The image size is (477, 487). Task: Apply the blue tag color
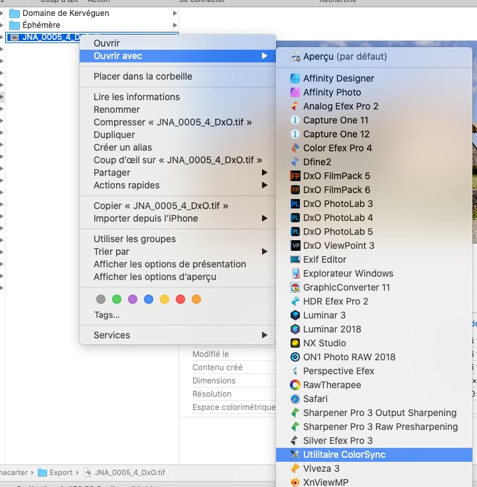click(149, 299)
